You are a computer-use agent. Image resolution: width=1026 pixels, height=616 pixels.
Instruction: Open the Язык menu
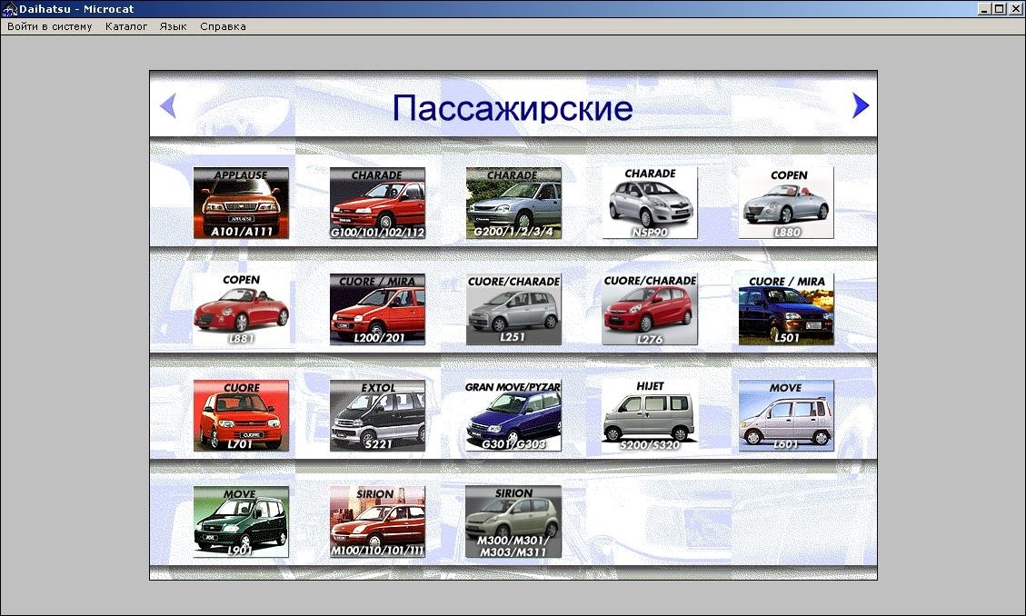[x=174, y=27]
